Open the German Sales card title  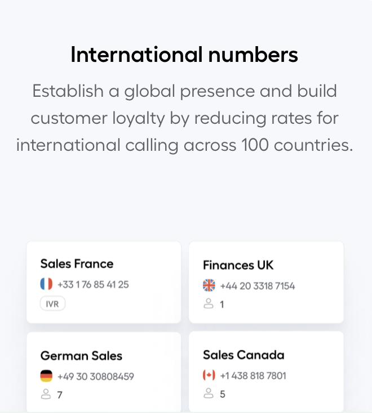point(81,356)
